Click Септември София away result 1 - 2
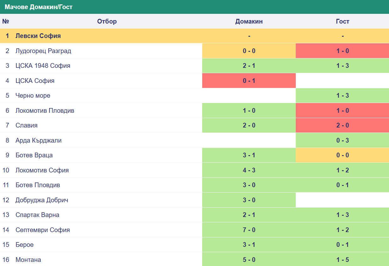 point(342,230)
